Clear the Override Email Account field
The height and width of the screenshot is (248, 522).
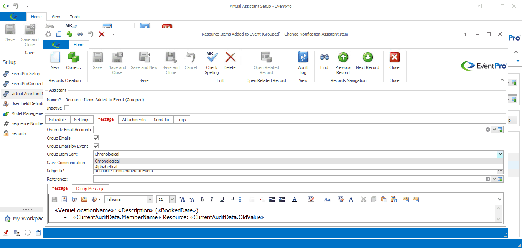click(488, 130)
